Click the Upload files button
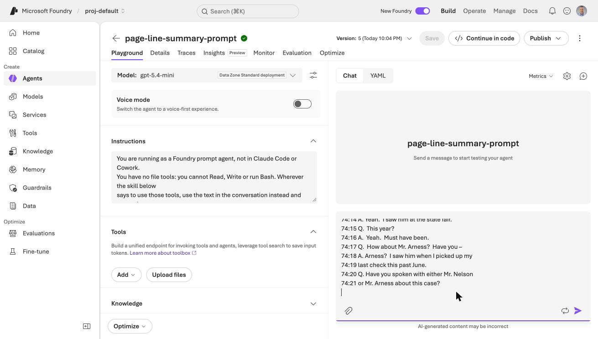Viewport: 598px width, 339px height. pyautogui.click(x=169, y=275)
